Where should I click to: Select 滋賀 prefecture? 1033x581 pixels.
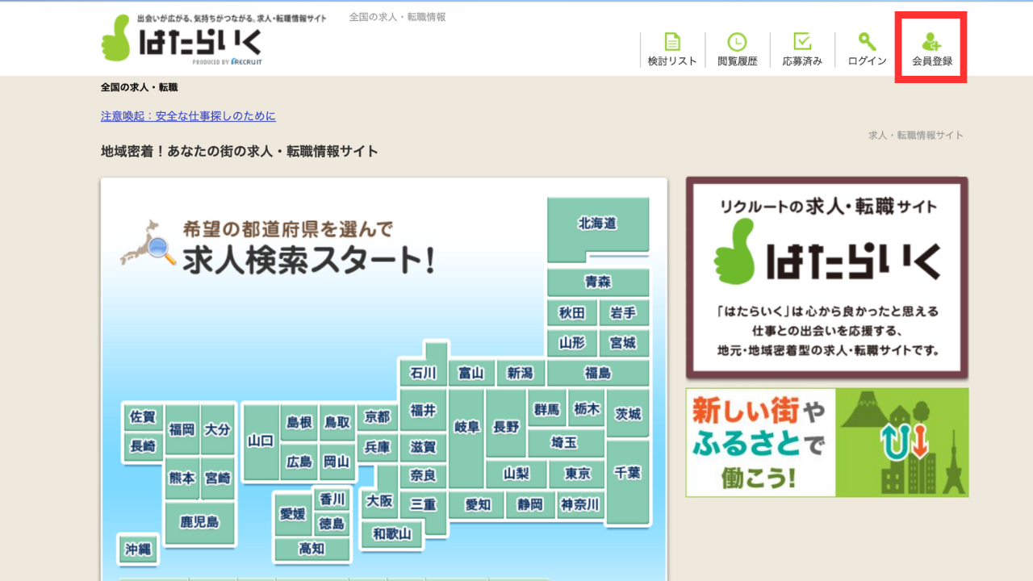pyautogui.click(x=424, y=447)
